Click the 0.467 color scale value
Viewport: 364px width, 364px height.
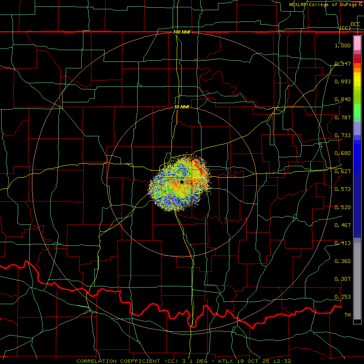tap(343, 225)
